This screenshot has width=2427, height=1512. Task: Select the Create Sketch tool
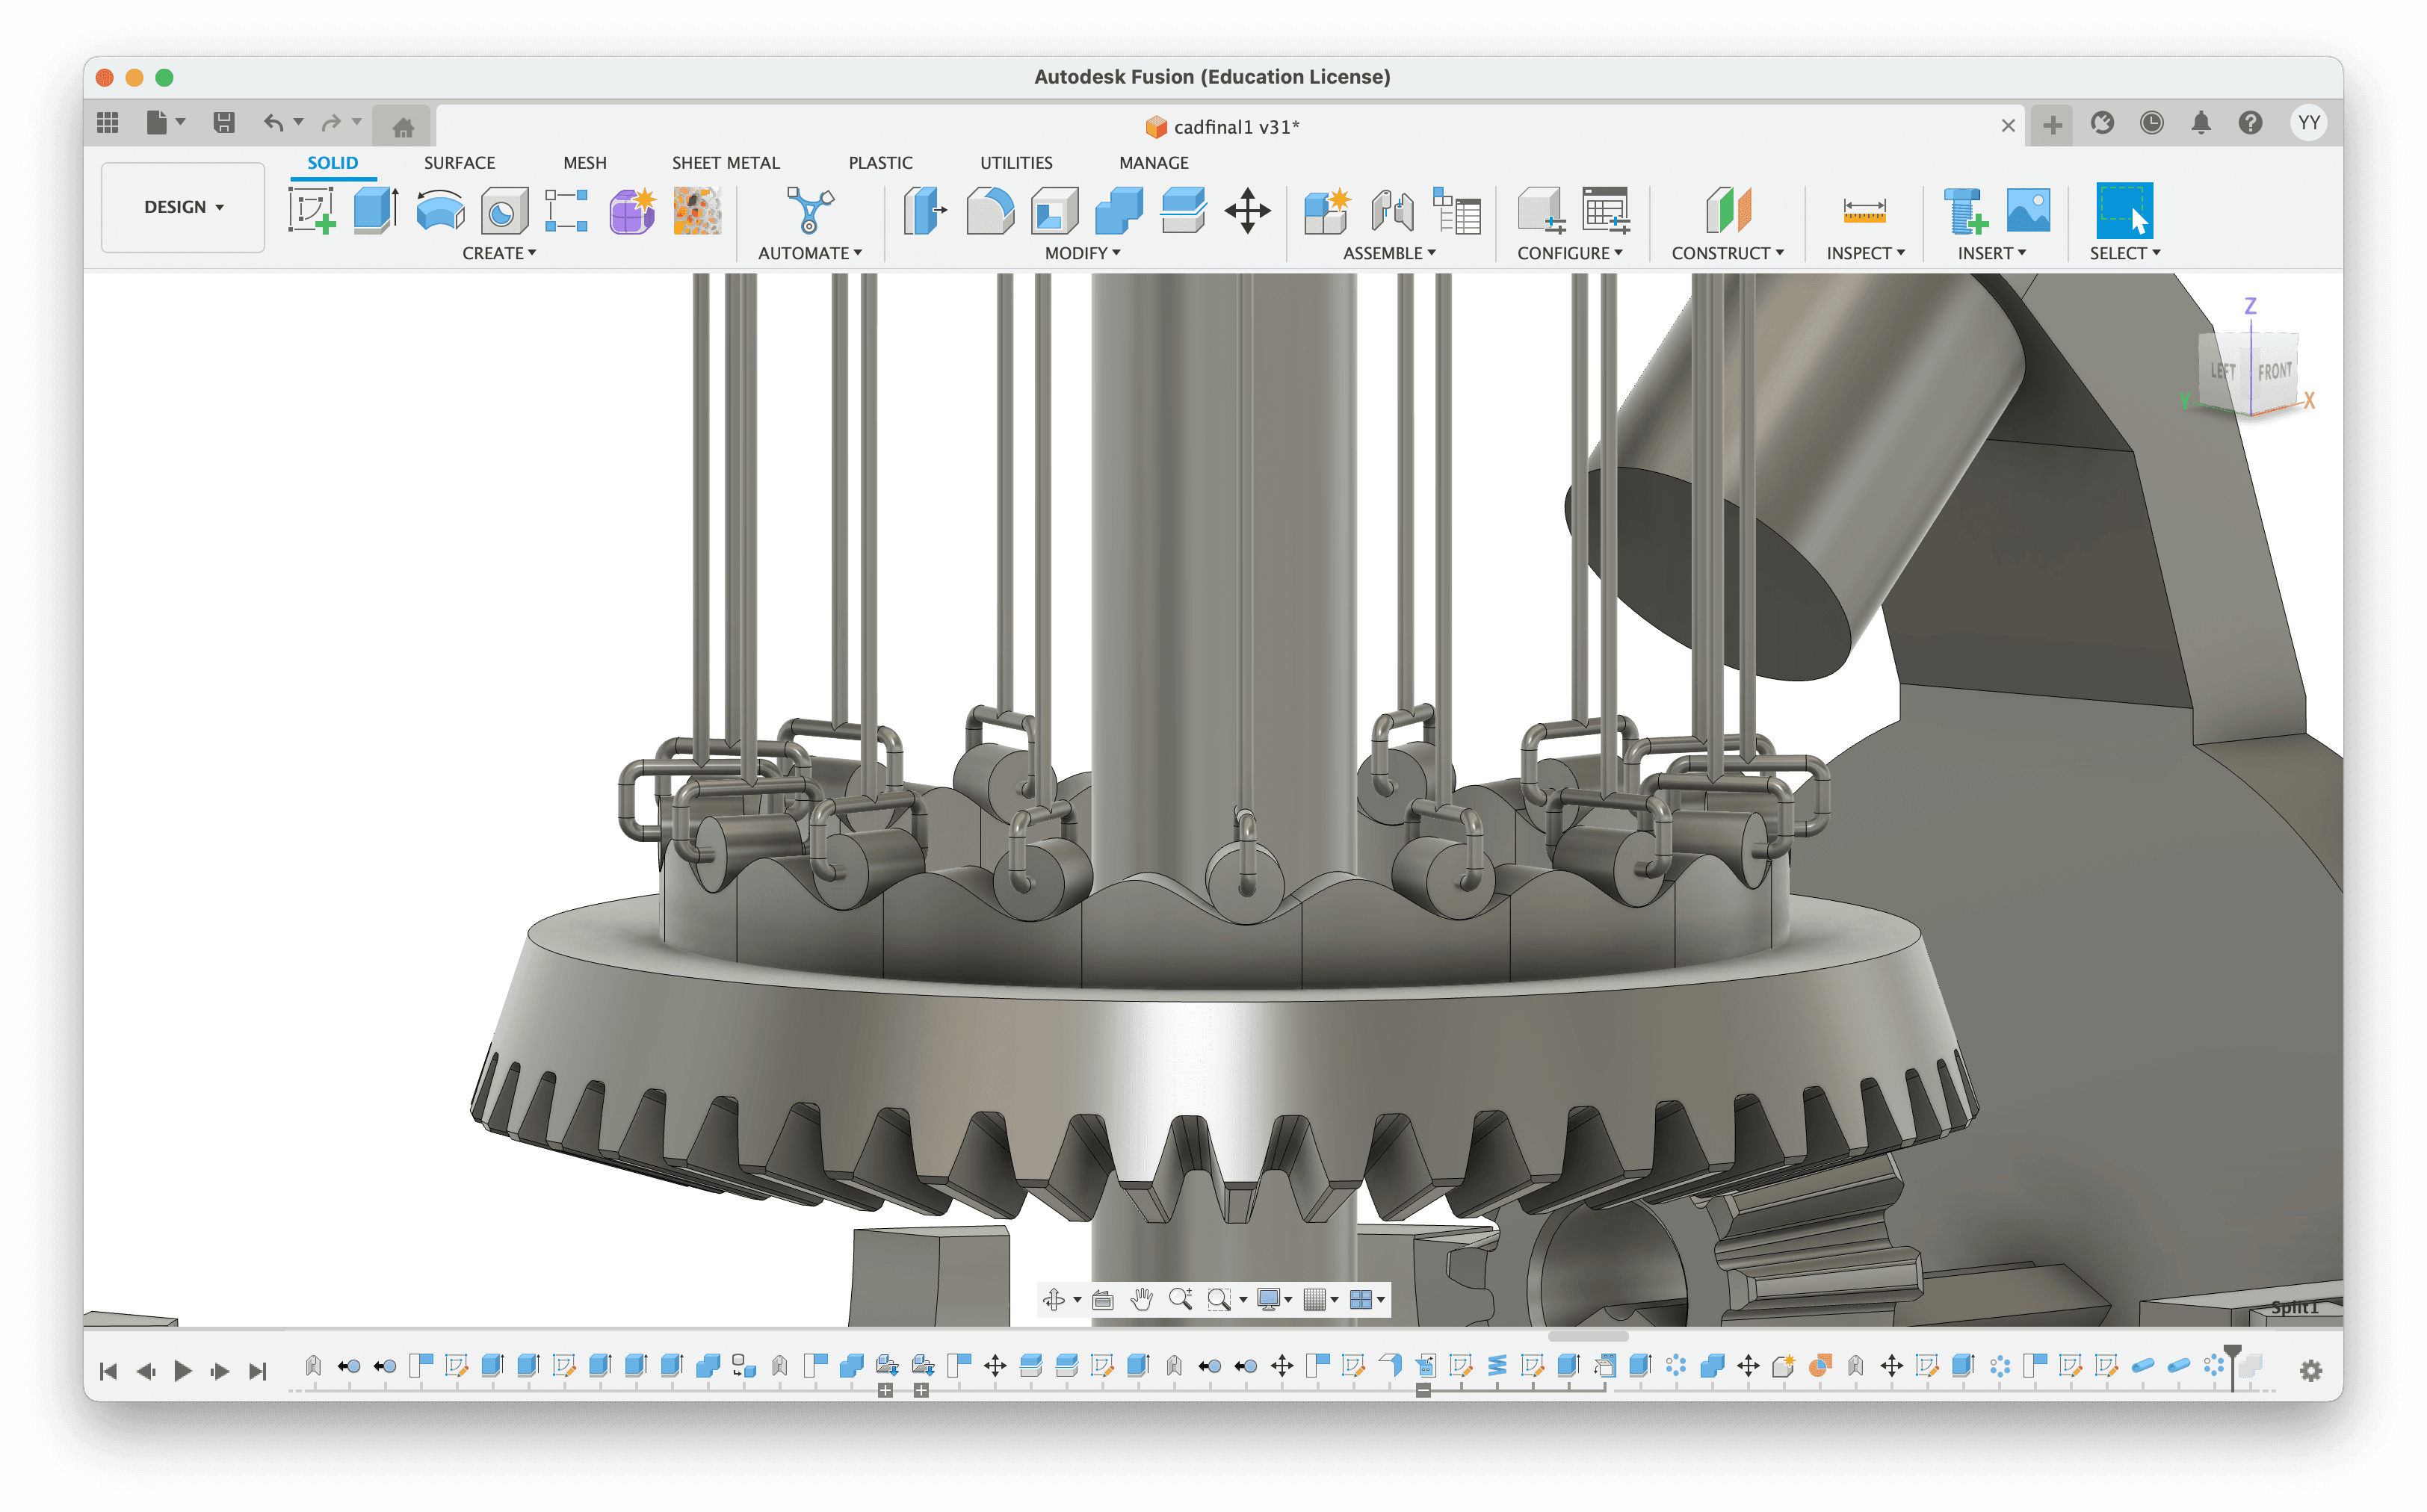tap(311, 210)
